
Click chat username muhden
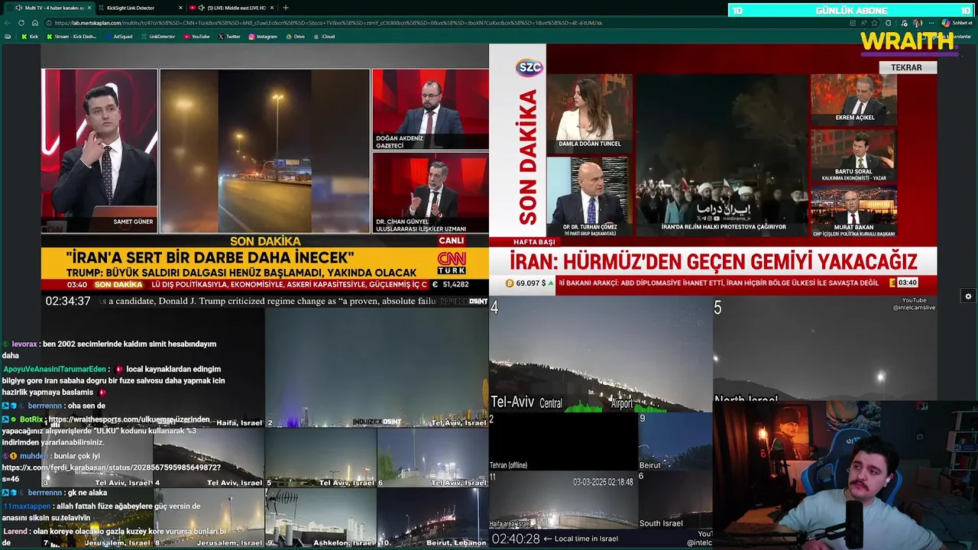pyautogui.click(x=34, y=456)
